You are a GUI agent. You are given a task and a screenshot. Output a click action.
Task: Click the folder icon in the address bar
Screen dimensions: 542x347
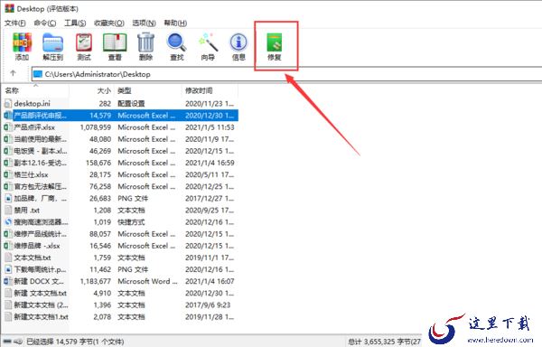point(38,74)
